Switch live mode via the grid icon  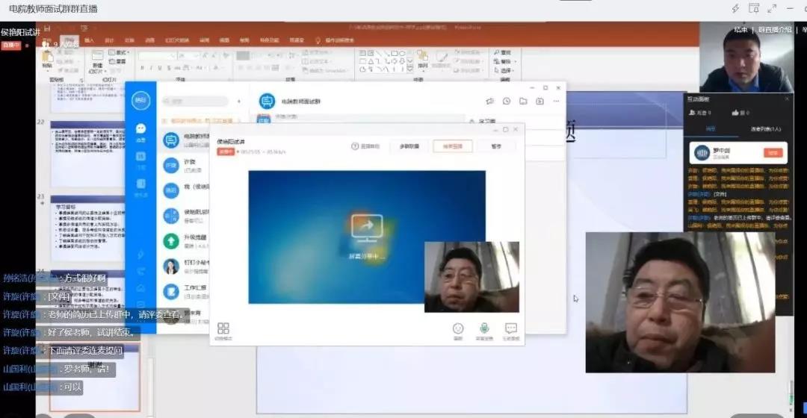tap(223, 328)
